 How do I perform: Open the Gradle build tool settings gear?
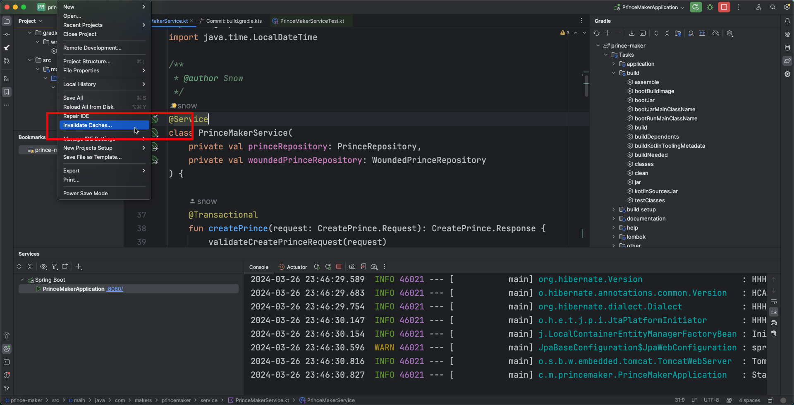click(730, 33)
